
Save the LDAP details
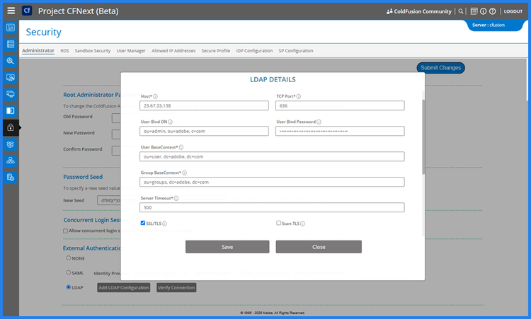pos(227,247)
